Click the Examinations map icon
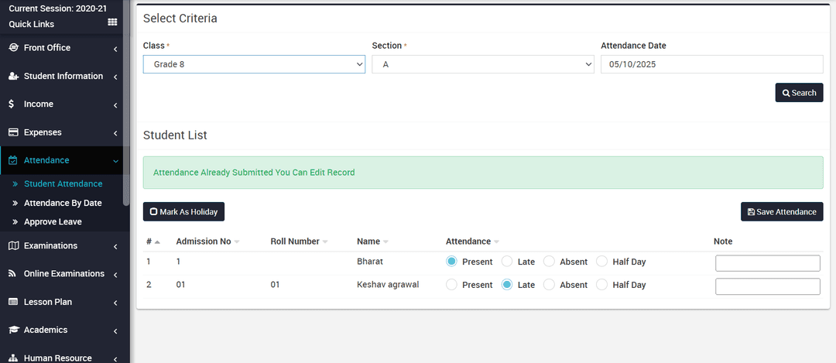This screenshot has width=836, height=363. point(14,245)
